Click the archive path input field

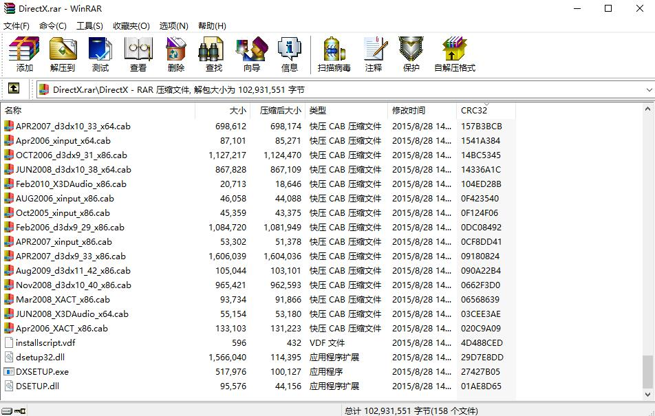pyautogui.click(x=345, y=90)
